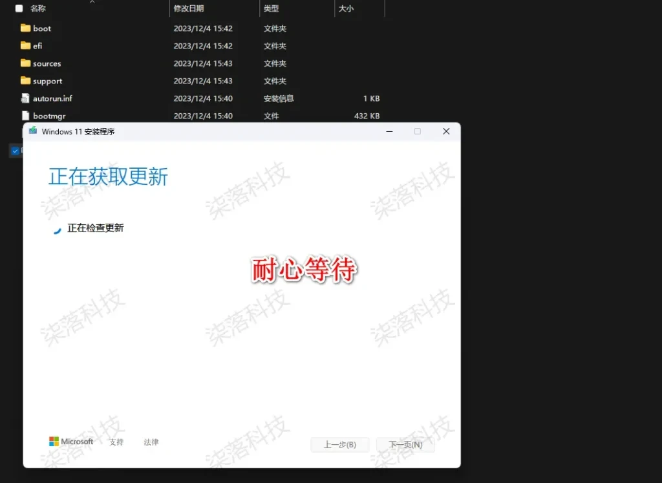Select the sources folder name
The image size is (662, 483).
pos(47,63)
